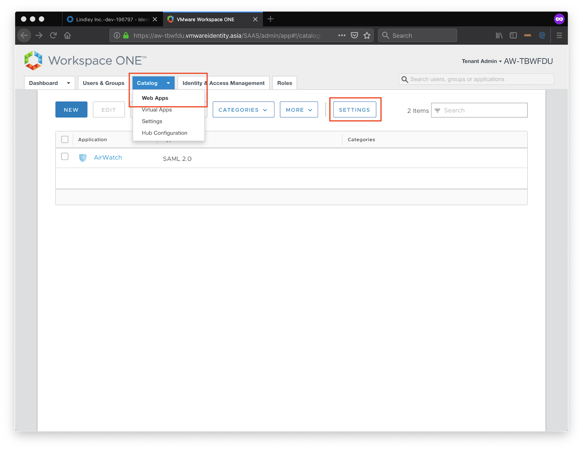Screen dimensions: 583x450
Task: Click the SAML tracer extension icon
Action: (x=528, y=35)
